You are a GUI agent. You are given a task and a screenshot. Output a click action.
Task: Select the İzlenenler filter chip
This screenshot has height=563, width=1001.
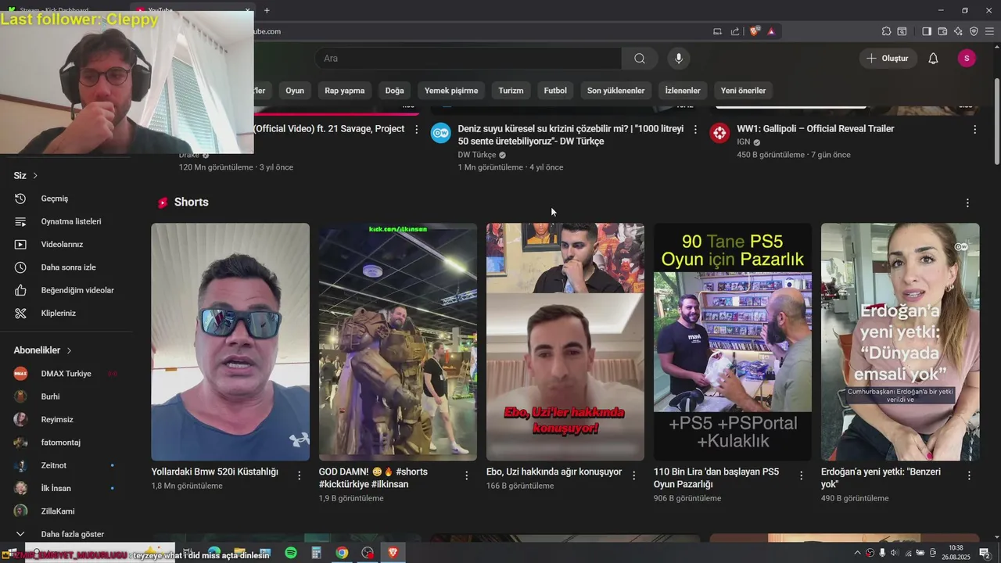coord(683,91)
